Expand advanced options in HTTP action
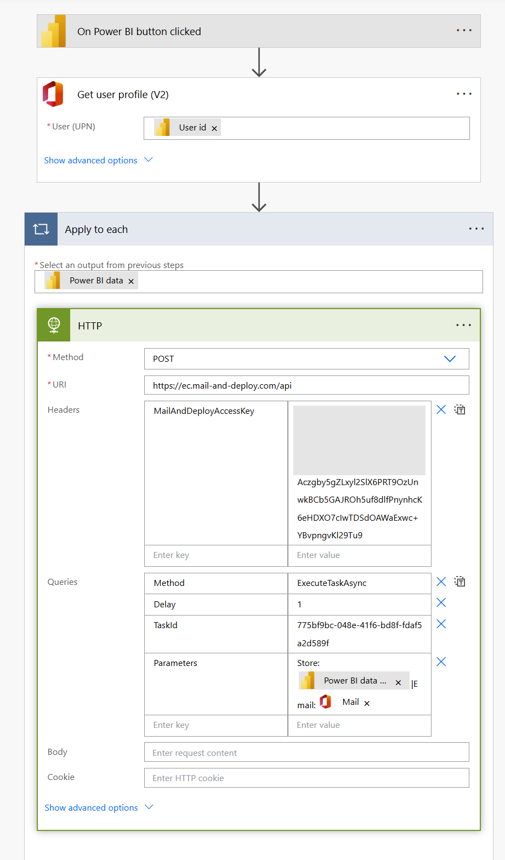This screenshot has width=505, height=860. point(99,807)
